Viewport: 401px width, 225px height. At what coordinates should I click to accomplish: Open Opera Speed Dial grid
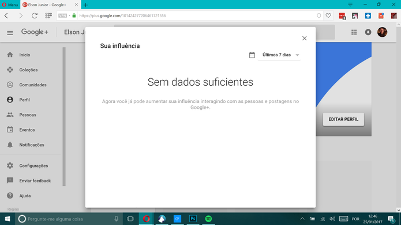pyautogui.click(x=48, y=16)
